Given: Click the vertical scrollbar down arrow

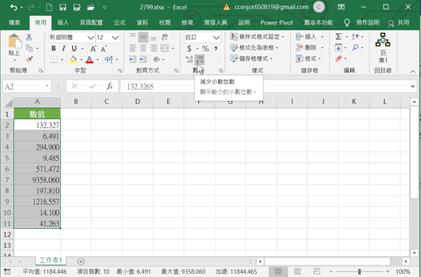Looking at the screenshot, I should 414,253.
